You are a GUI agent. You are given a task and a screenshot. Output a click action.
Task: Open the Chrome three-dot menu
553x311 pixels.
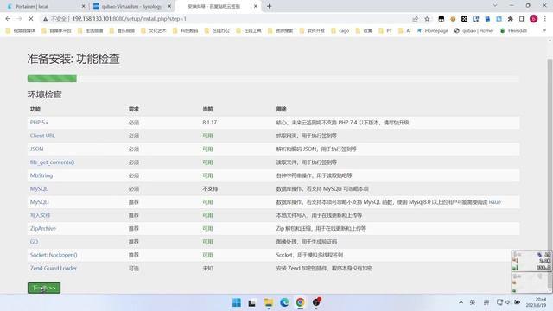tap(545, 19)
